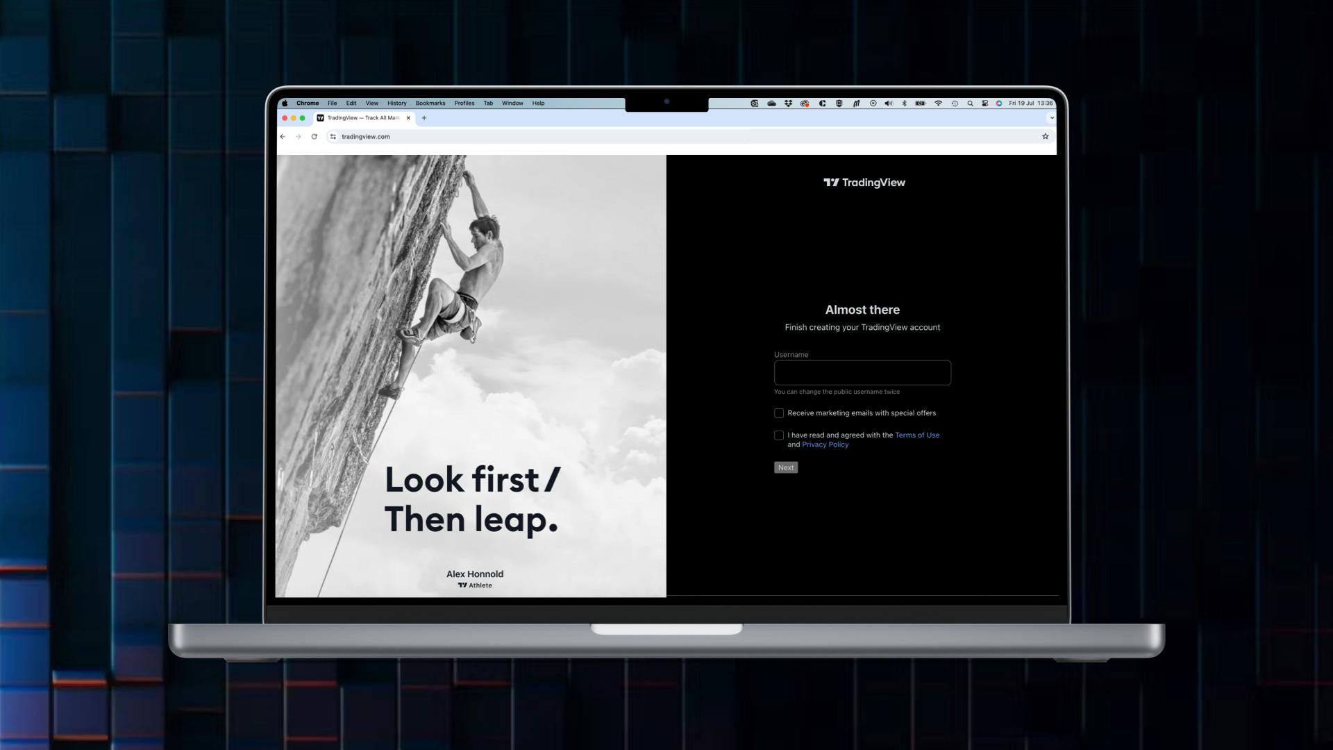1333x750 pixels.
Task: Open the Wi-Fi menu bar icon
Action: [x=938, y=103]
